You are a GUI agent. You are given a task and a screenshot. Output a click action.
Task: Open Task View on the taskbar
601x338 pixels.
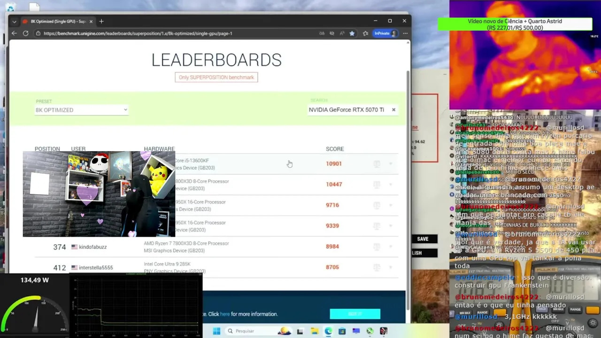(300, 331)
